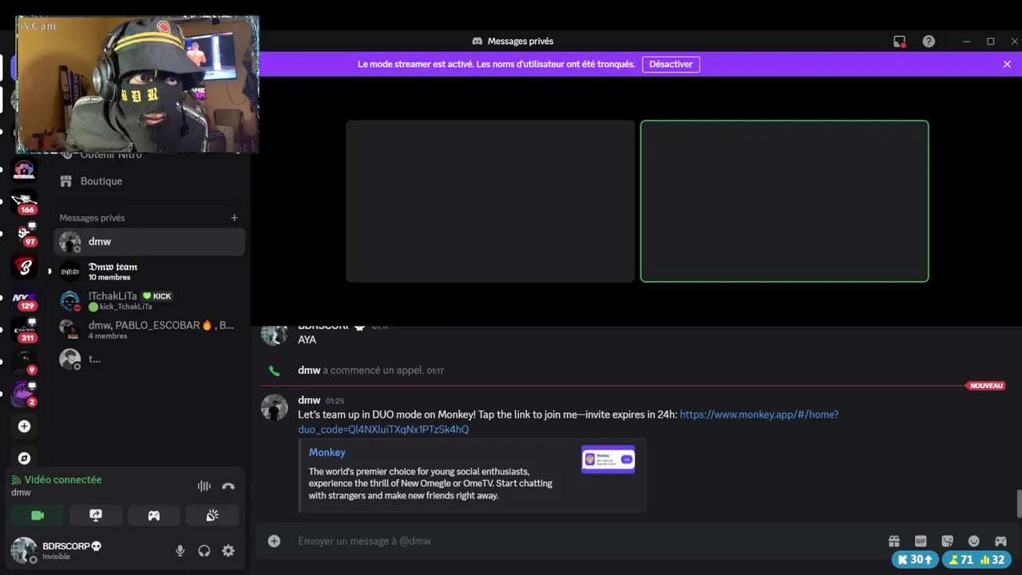The image size is (1022, 575).
Task: Open the emoji picker
Action: click(973, 541)
